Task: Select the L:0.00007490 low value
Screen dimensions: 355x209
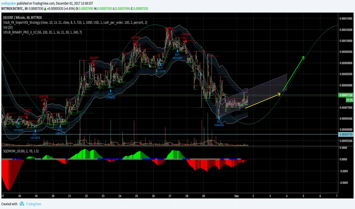Action: pyautogui.click(x=121, y=9)
